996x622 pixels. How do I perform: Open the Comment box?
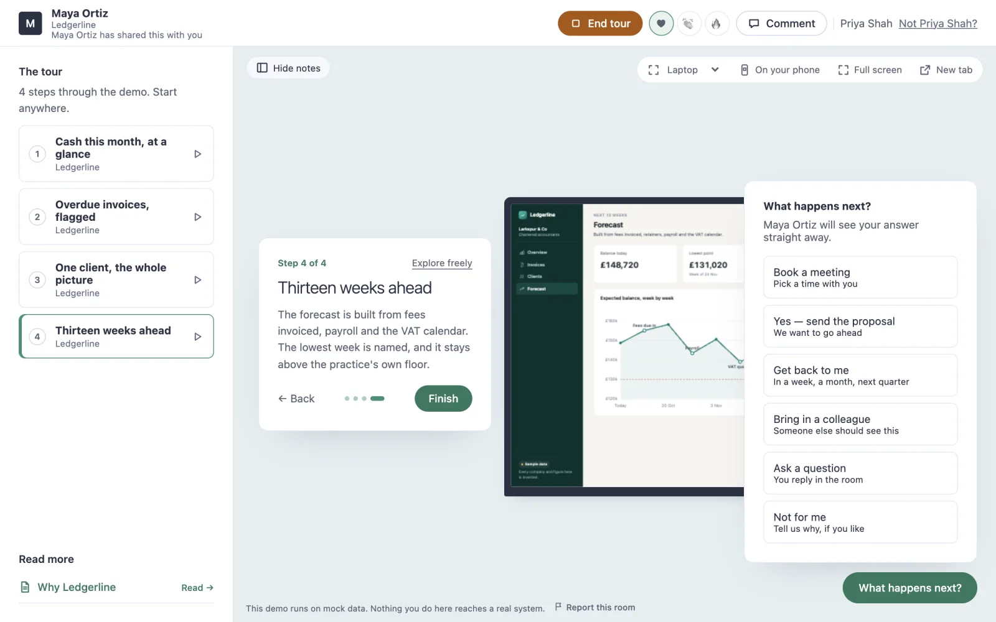click(781, 24)
